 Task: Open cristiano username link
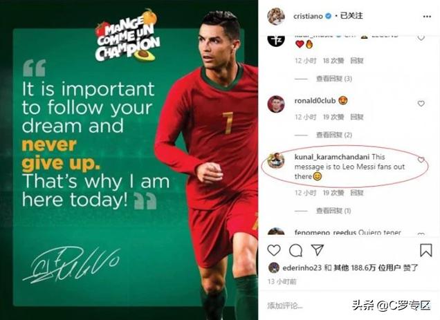308,17
